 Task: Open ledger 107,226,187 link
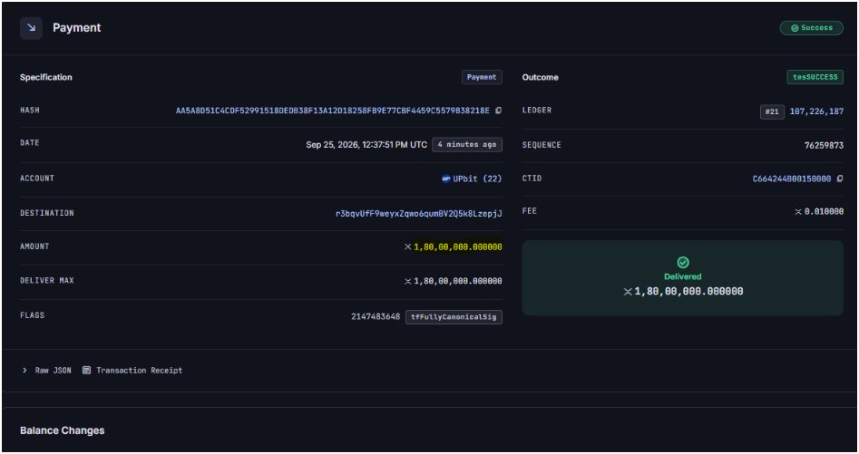(x=816, y=111)
